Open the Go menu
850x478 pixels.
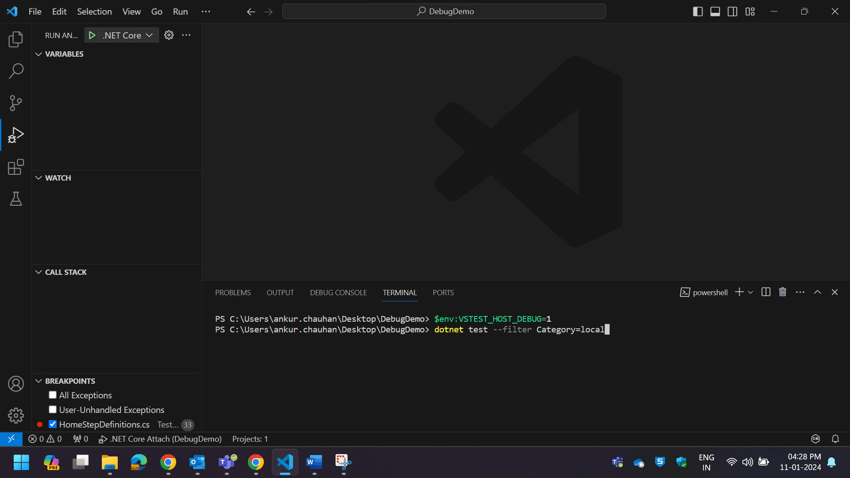pyautogui.click(x=157, y=12)
